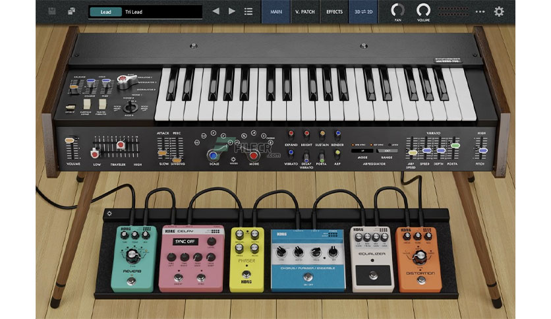Screen dimensions: 551x319
Task: Click the Tri Lead preset name
Action: pyautogui.click(x=134, y=12)
